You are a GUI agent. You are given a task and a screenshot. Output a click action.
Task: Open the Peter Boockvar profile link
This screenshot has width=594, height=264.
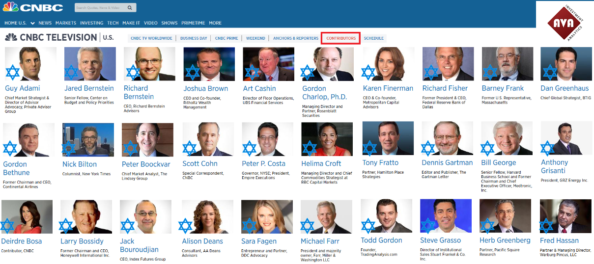point(146,164)
